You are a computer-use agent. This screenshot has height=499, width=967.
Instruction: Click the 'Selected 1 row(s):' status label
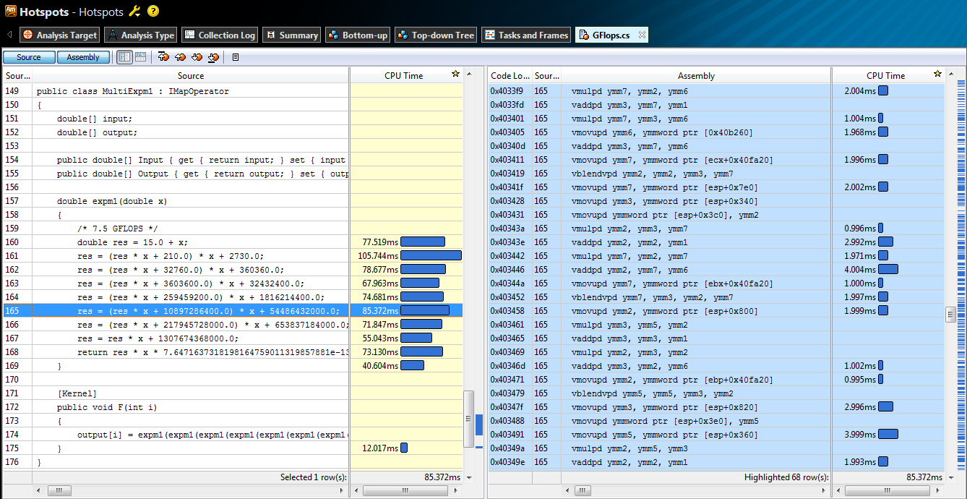point(314,477)
